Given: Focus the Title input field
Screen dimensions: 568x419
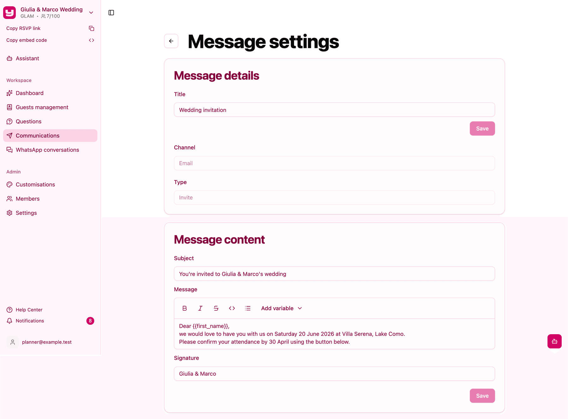Looking at the screenshot, I should (334, 110).
